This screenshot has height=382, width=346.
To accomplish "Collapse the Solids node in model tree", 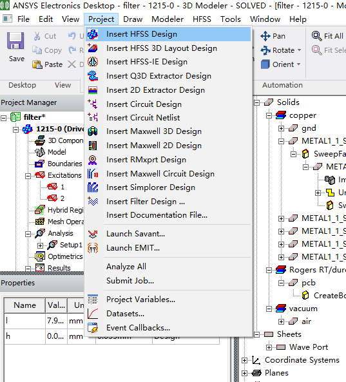I will (x=256, y=103).
